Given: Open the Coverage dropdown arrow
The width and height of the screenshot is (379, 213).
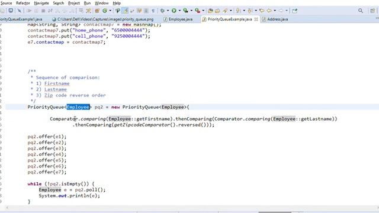Looking at the screenshot, I should pos(191,11).
